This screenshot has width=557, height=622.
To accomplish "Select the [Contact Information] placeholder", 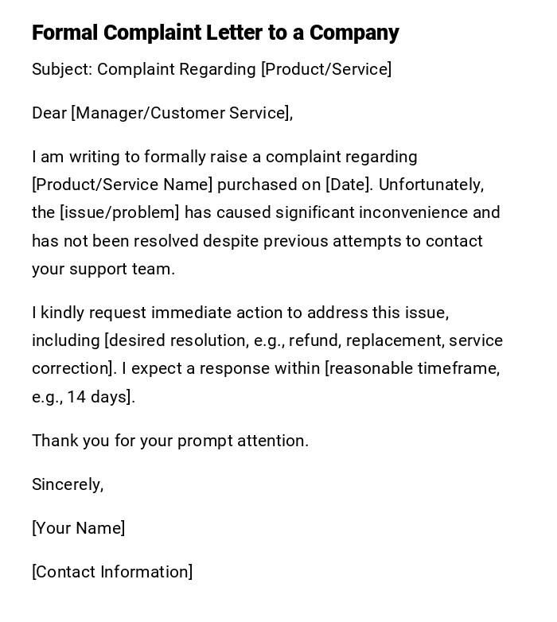I will tap(112, 572).
